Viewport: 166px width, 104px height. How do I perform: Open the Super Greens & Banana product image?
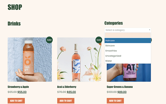[x=129, y=73]
